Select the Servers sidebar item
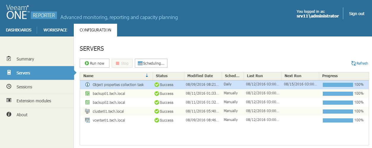372x148 pixels. (37, 73)
